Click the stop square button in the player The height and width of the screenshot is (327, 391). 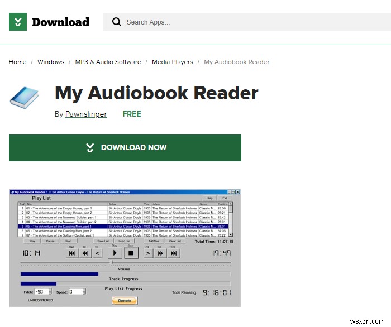131,253
